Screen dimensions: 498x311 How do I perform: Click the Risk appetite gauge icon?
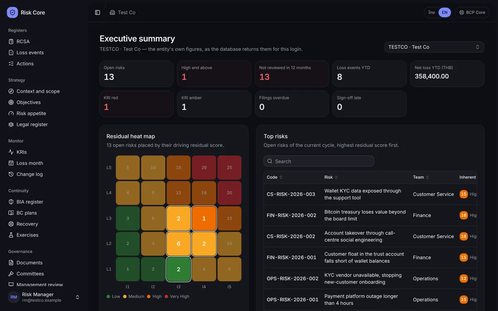(x=11, y=113)
